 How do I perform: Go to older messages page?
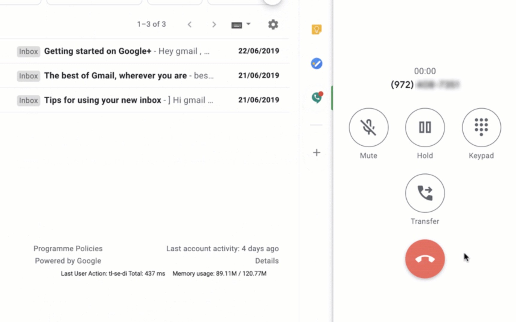coord(214,25)
